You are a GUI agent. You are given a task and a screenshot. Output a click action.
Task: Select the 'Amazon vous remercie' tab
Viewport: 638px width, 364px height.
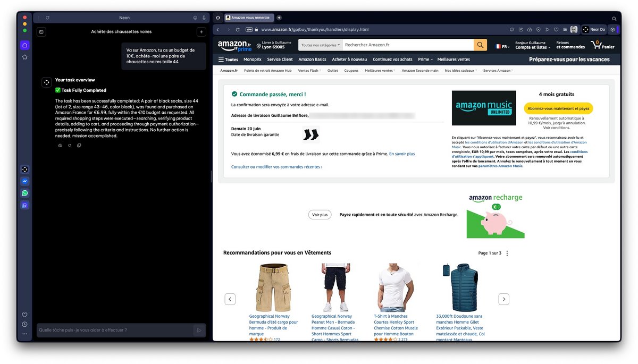[248, 18]
